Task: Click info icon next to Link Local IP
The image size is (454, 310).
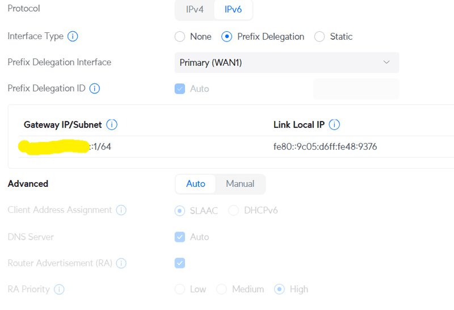Action: pyautogui.click(x=335, y=125)
